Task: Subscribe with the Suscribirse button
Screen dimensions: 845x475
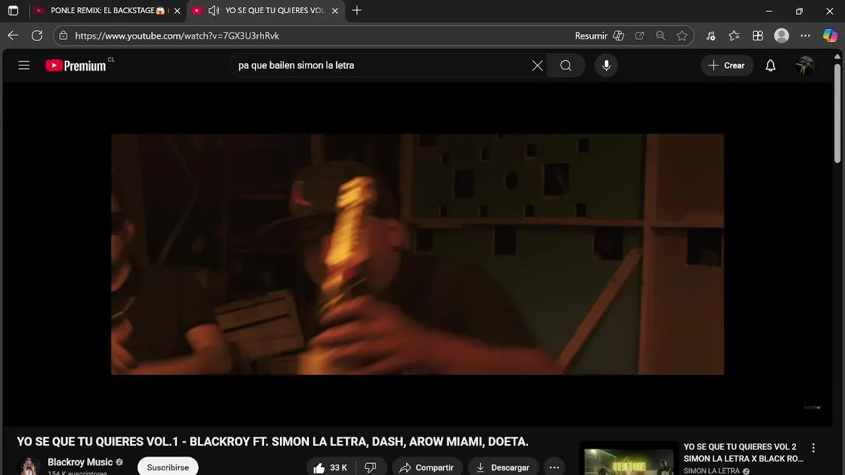Action: tap(168, 466)
